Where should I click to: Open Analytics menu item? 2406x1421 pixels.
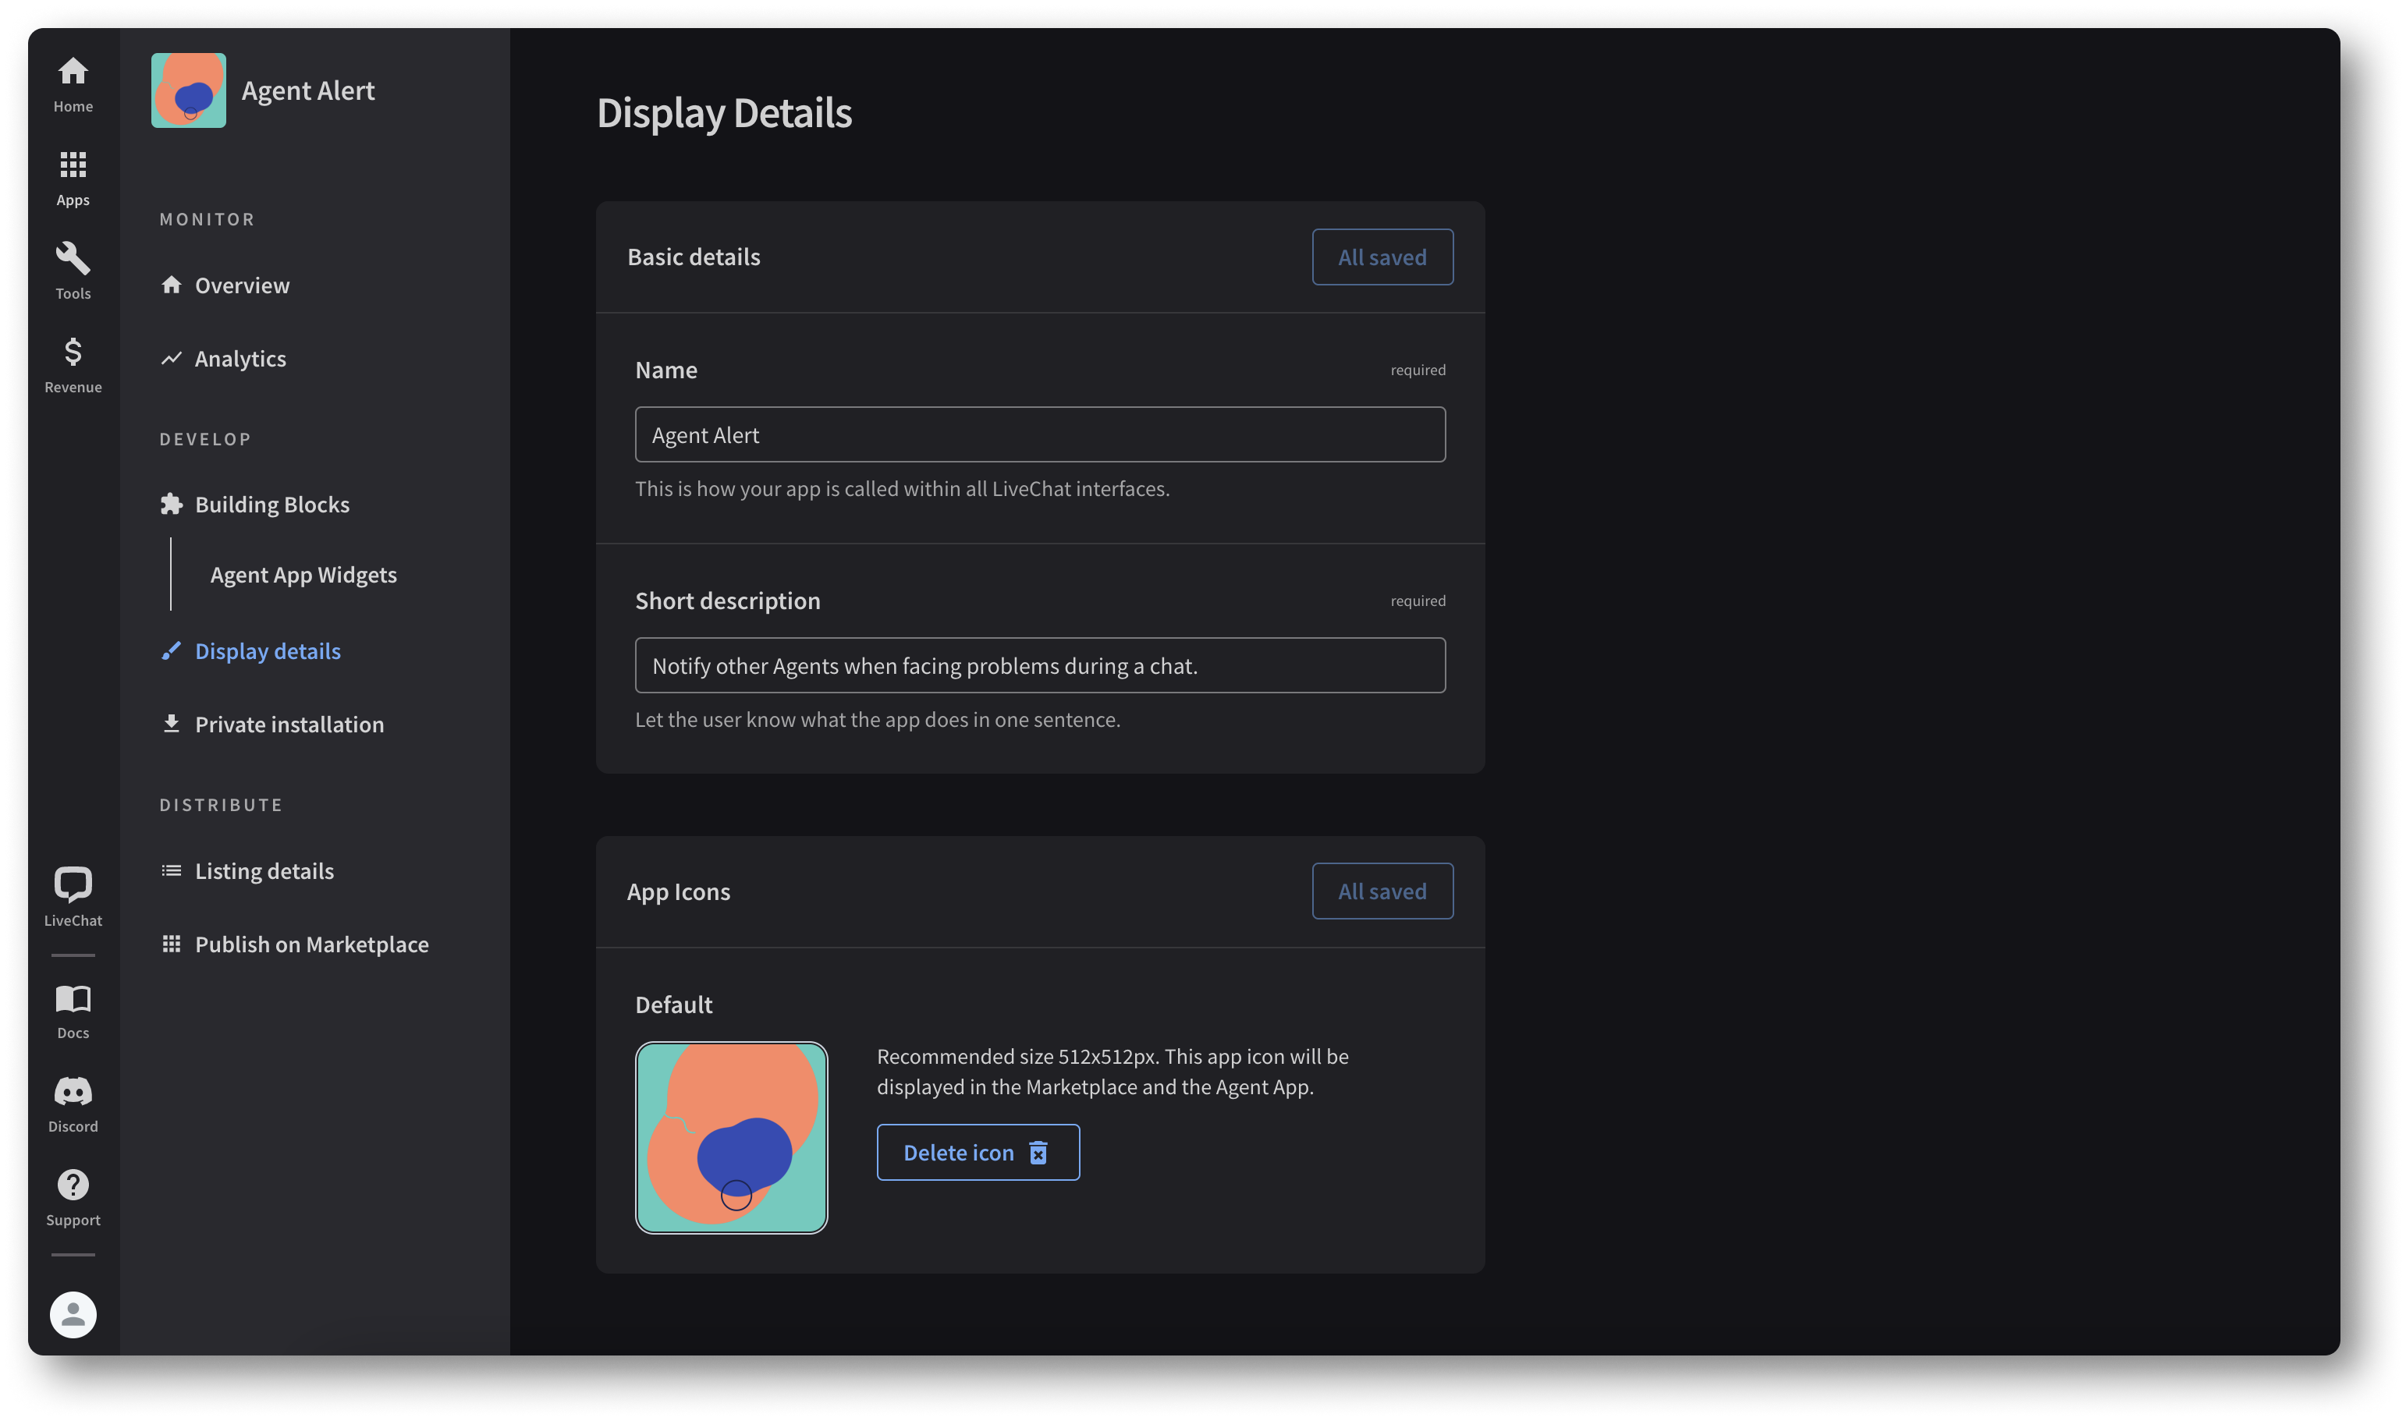(240, 358)
